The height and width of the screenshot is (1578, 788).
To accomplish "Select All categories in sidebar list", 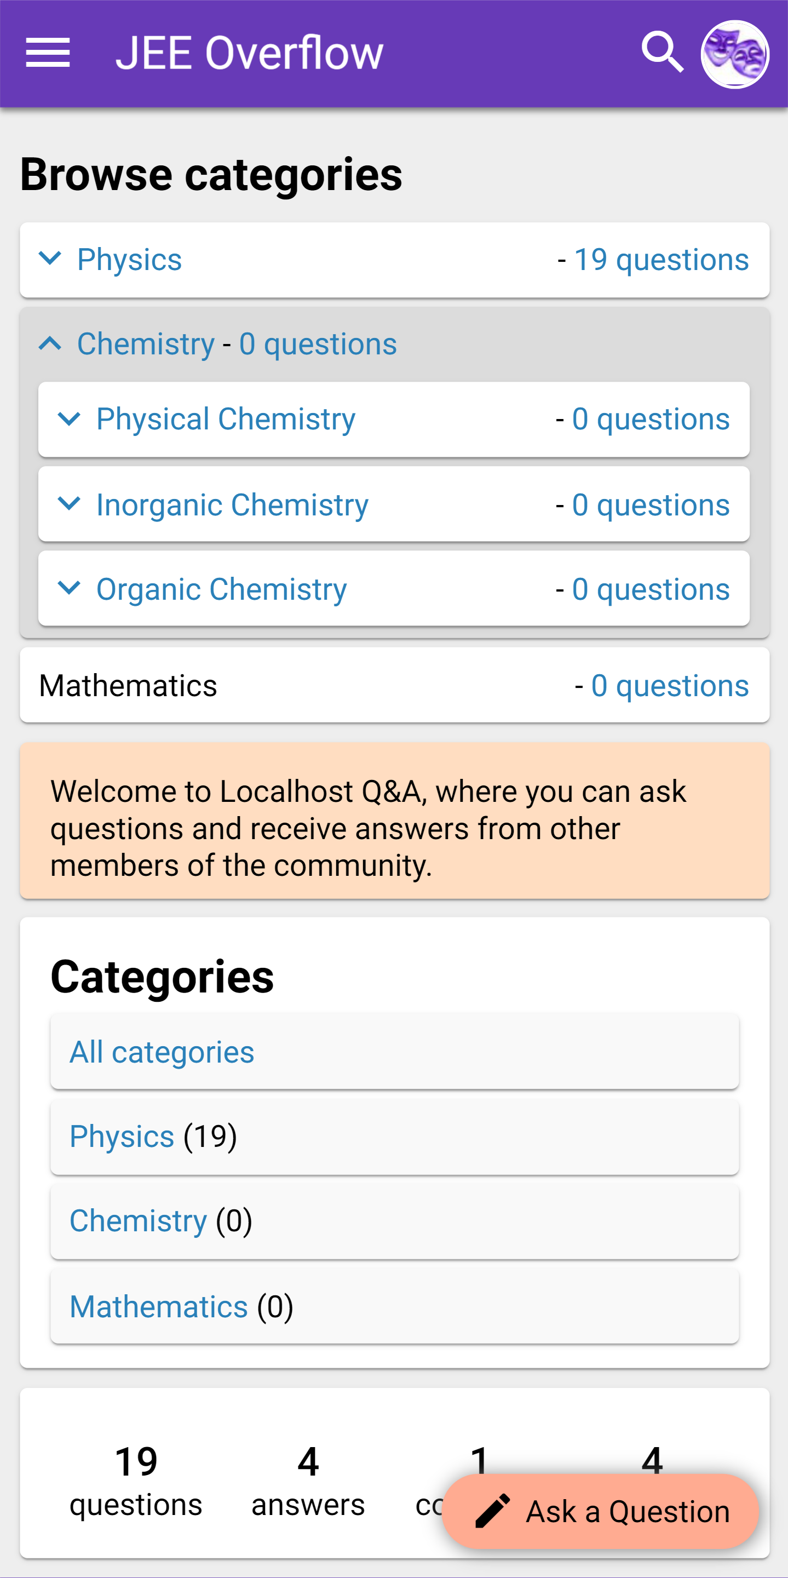I will [162, 1052].
